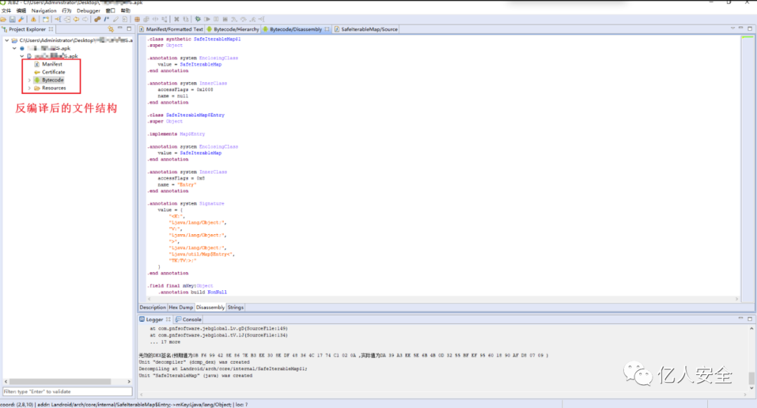Maximize the Logger panel
The image size is (757, 408).
coord(750,319)
